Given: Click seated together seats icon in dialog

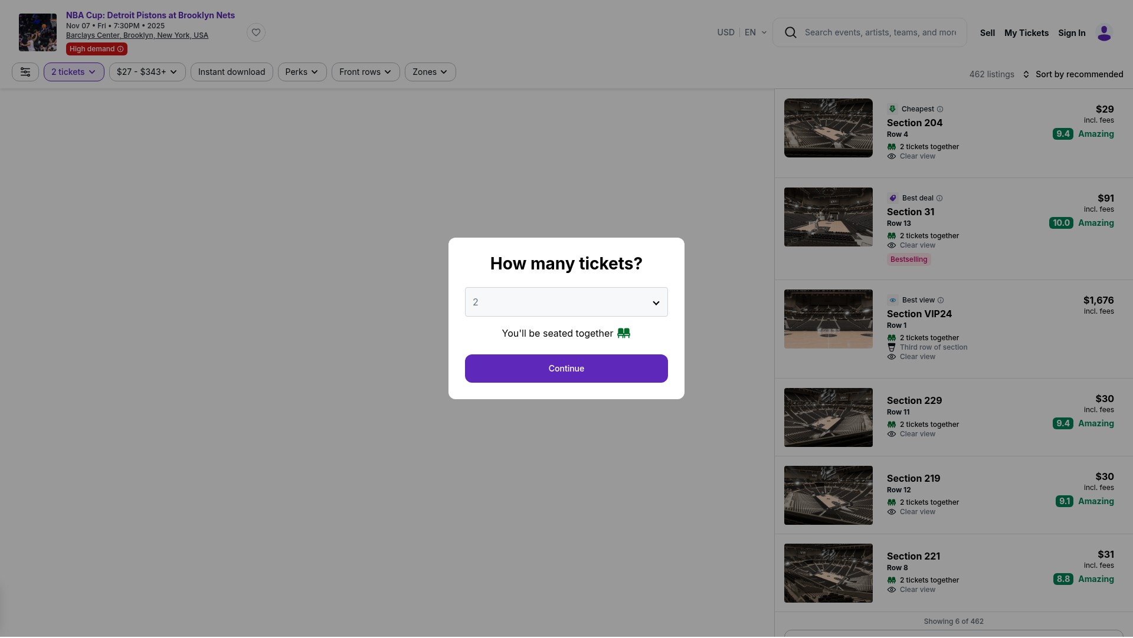Looking at the screenshot, I should click(x=624, y=334).
